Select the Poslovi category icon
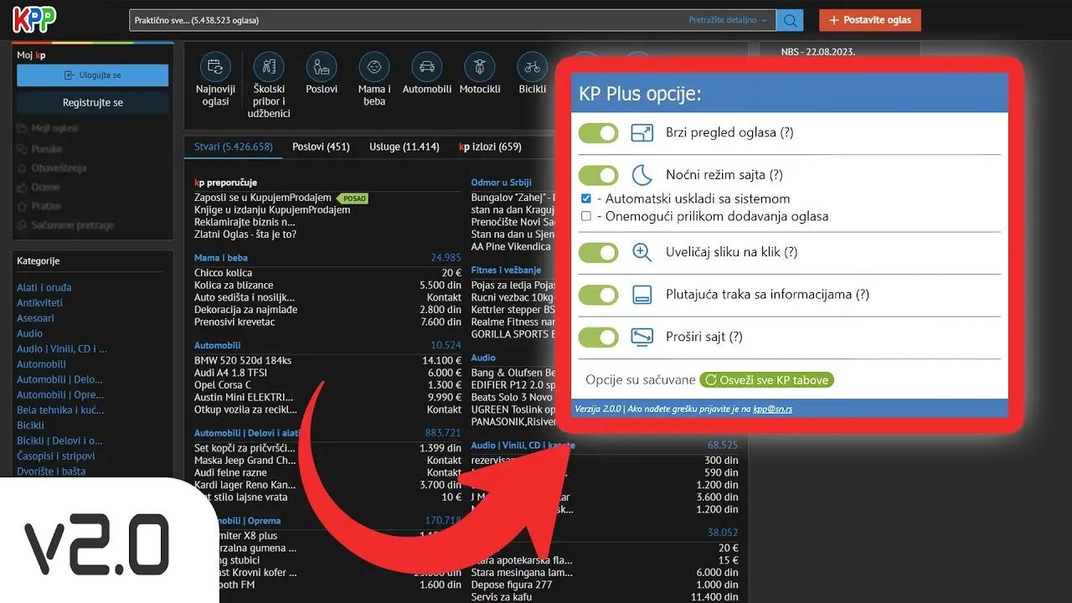The width and height of the screenshot is (1072, 603). [322, 67]
